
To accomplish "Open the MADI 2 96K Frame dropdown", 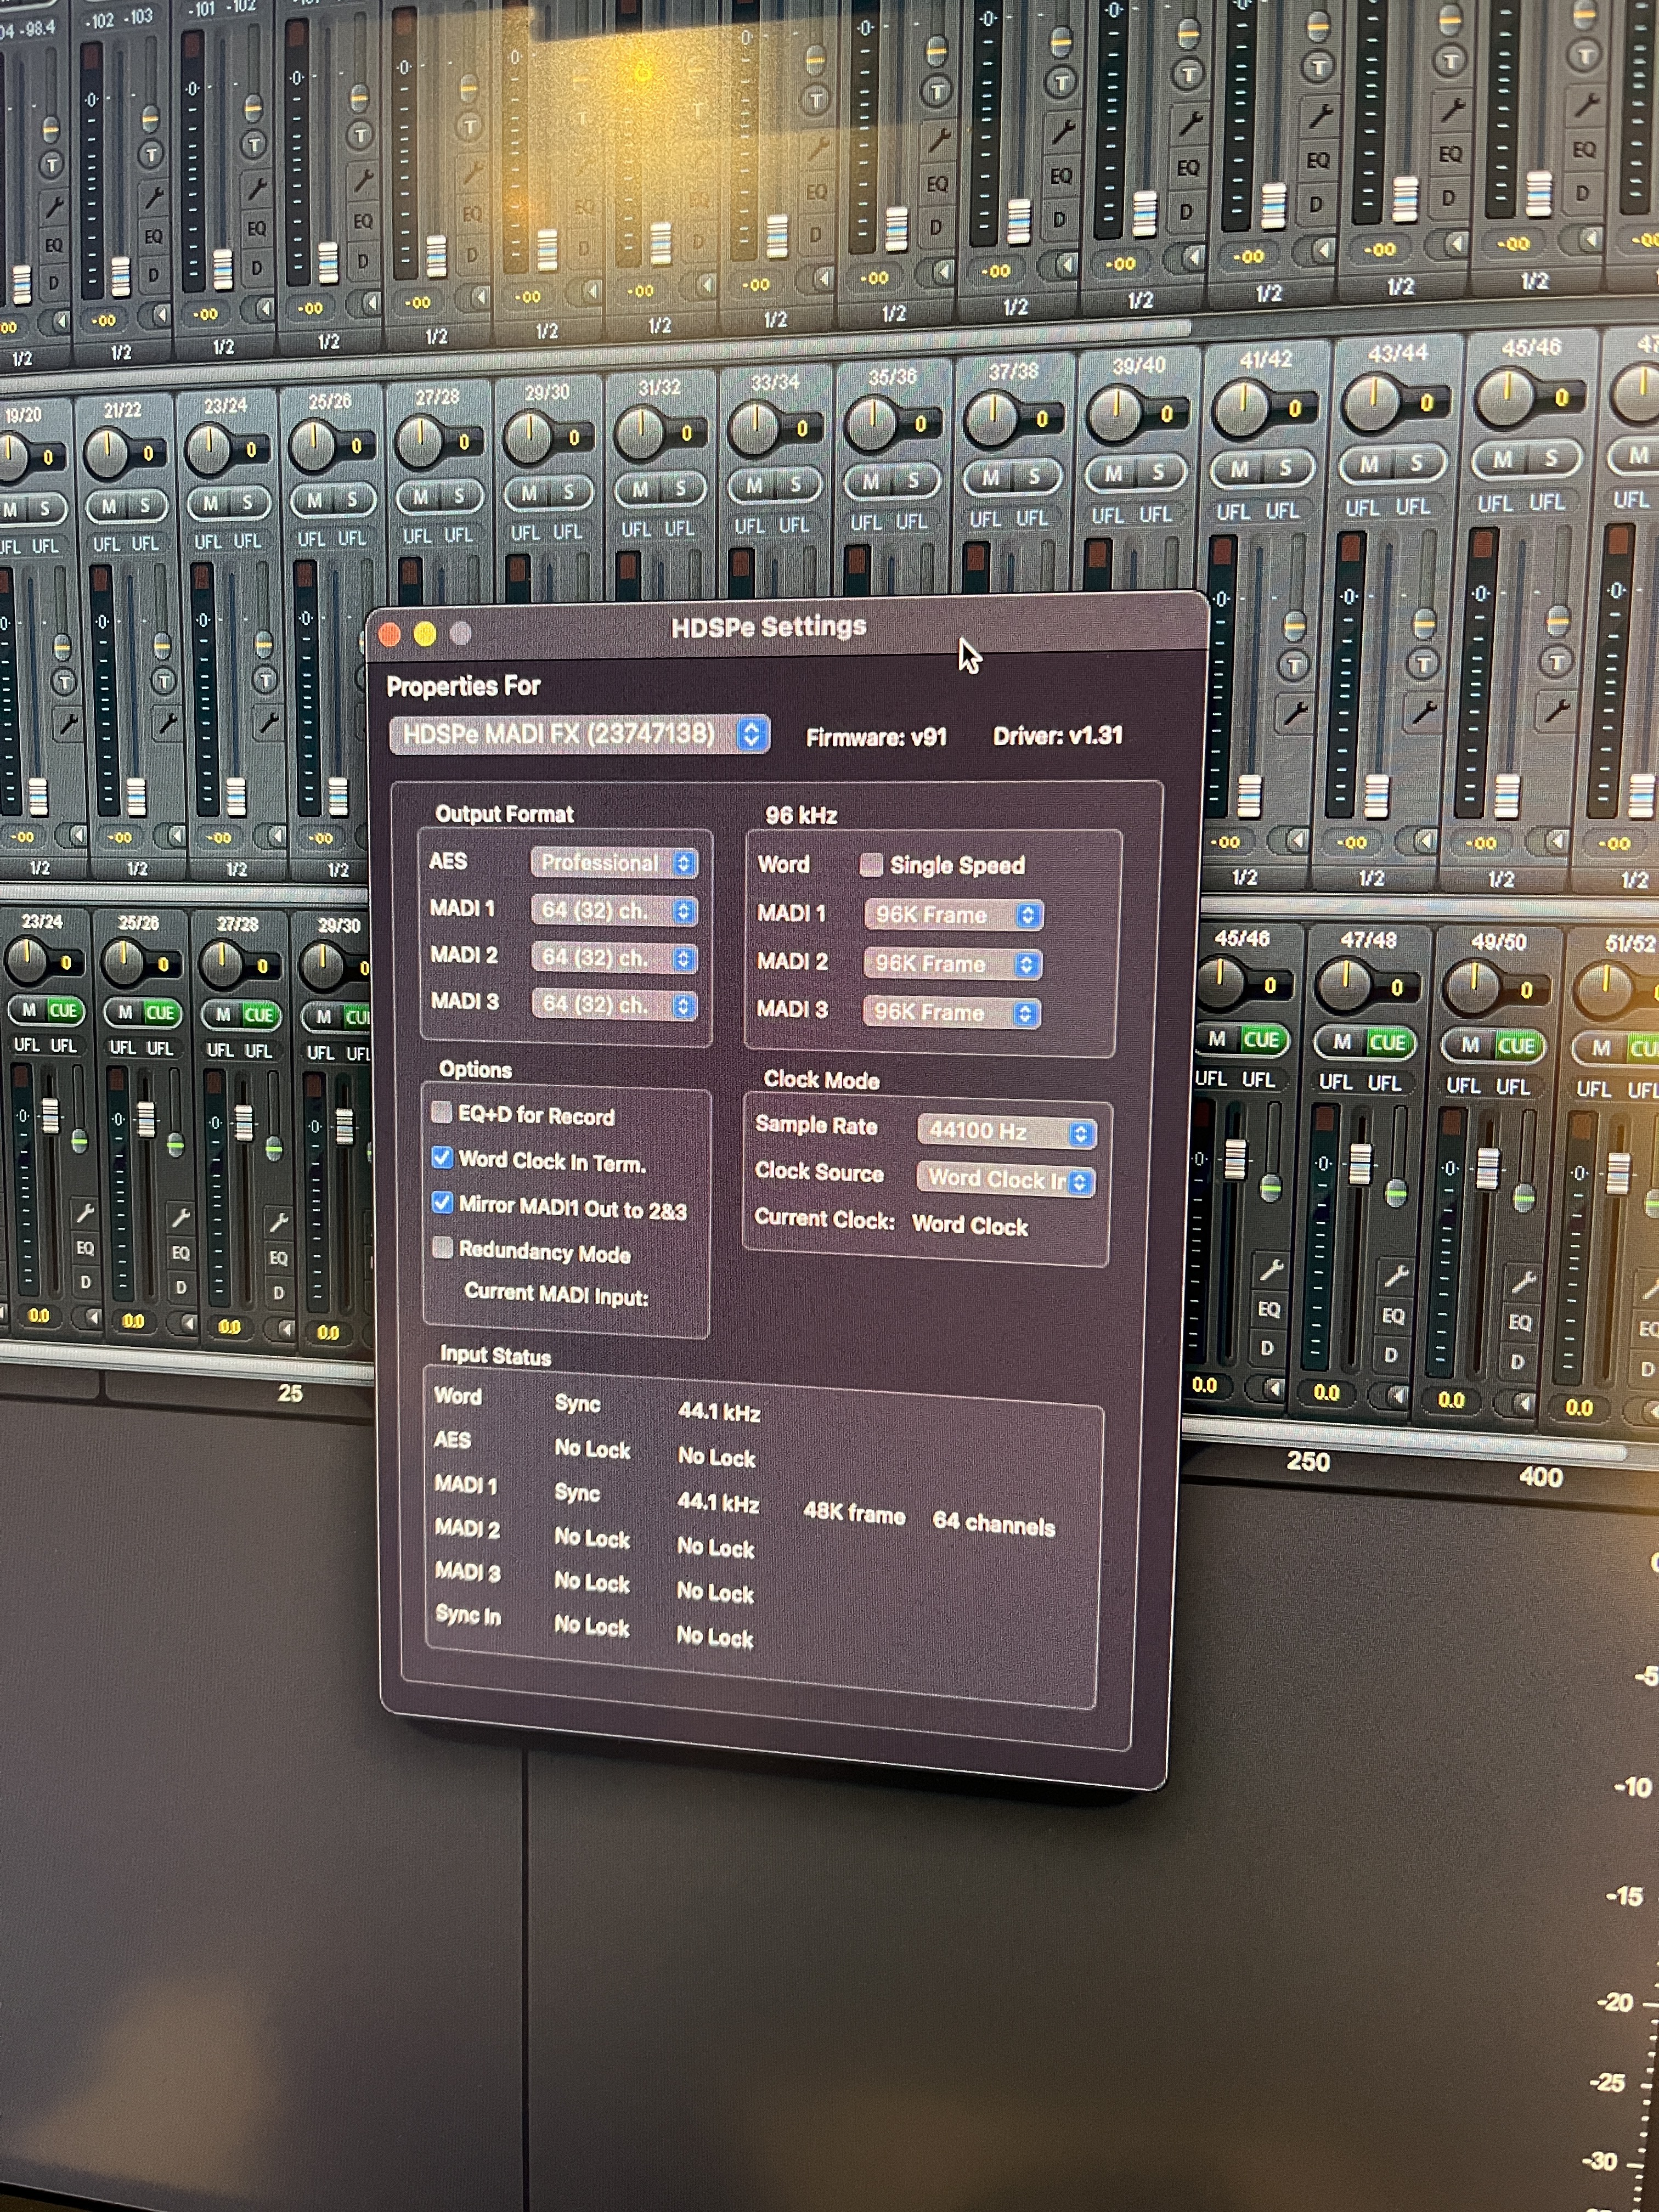I will (x=952, y=964).
